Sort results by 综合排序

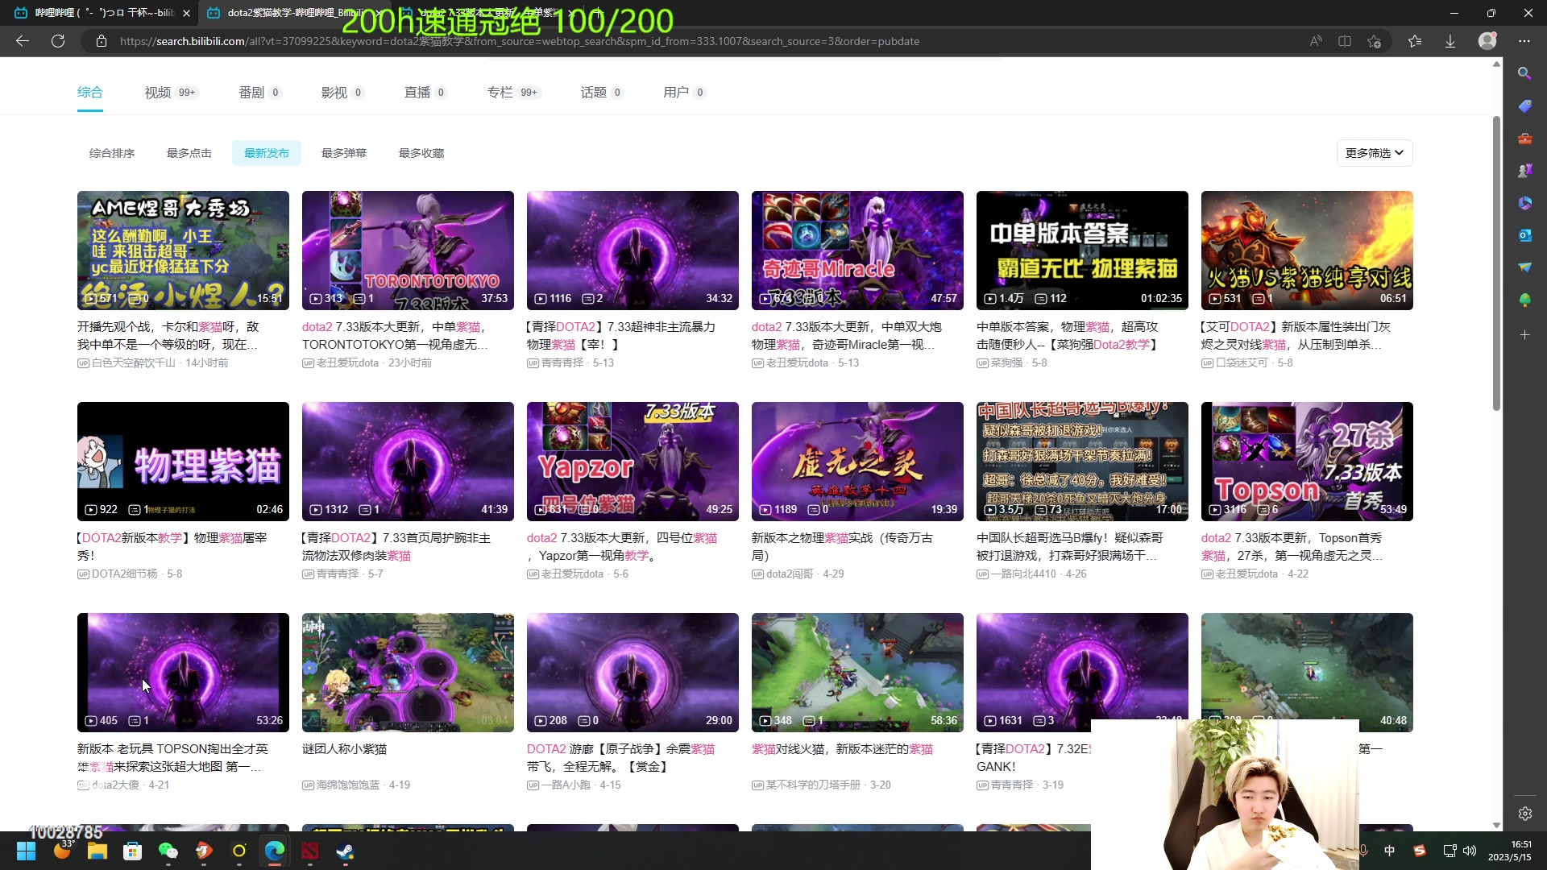pyautogui.click(x=112, y=153)
